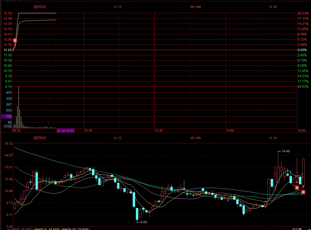Select the 07-04 10:07 time cursor label
This screenshot has width=311, height=230.
click(x=66, y=131)
